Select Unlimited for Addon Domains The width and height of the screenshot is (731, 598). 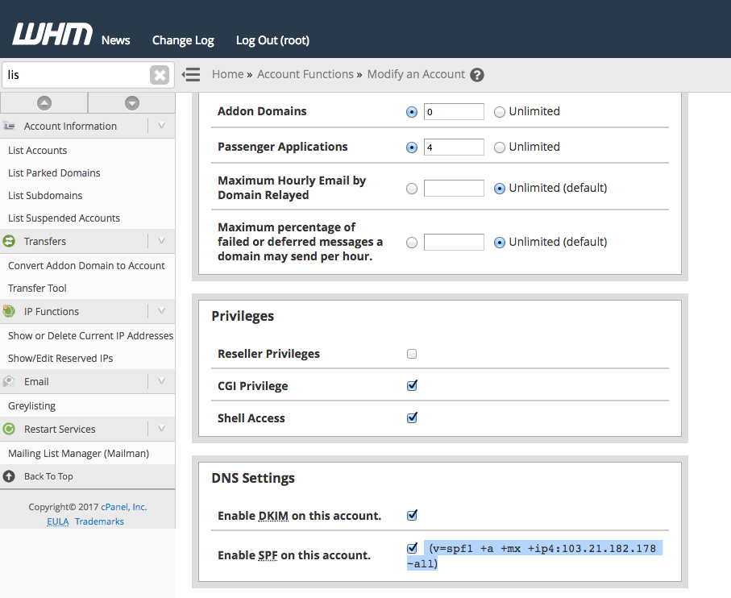tap(500, 112)
